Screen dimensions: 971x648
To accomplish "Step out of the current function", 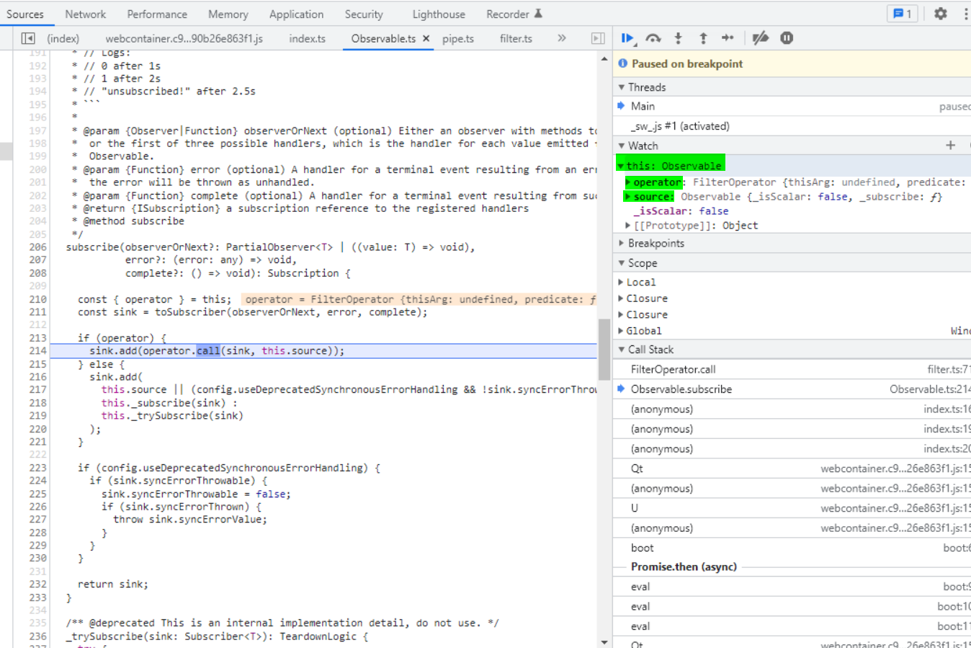I will 703,38.
